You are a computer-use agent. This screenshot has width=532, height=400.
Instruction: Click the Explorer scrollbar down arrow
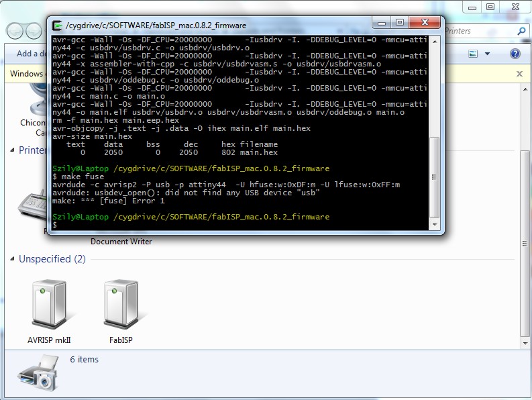tap(525, 344)
